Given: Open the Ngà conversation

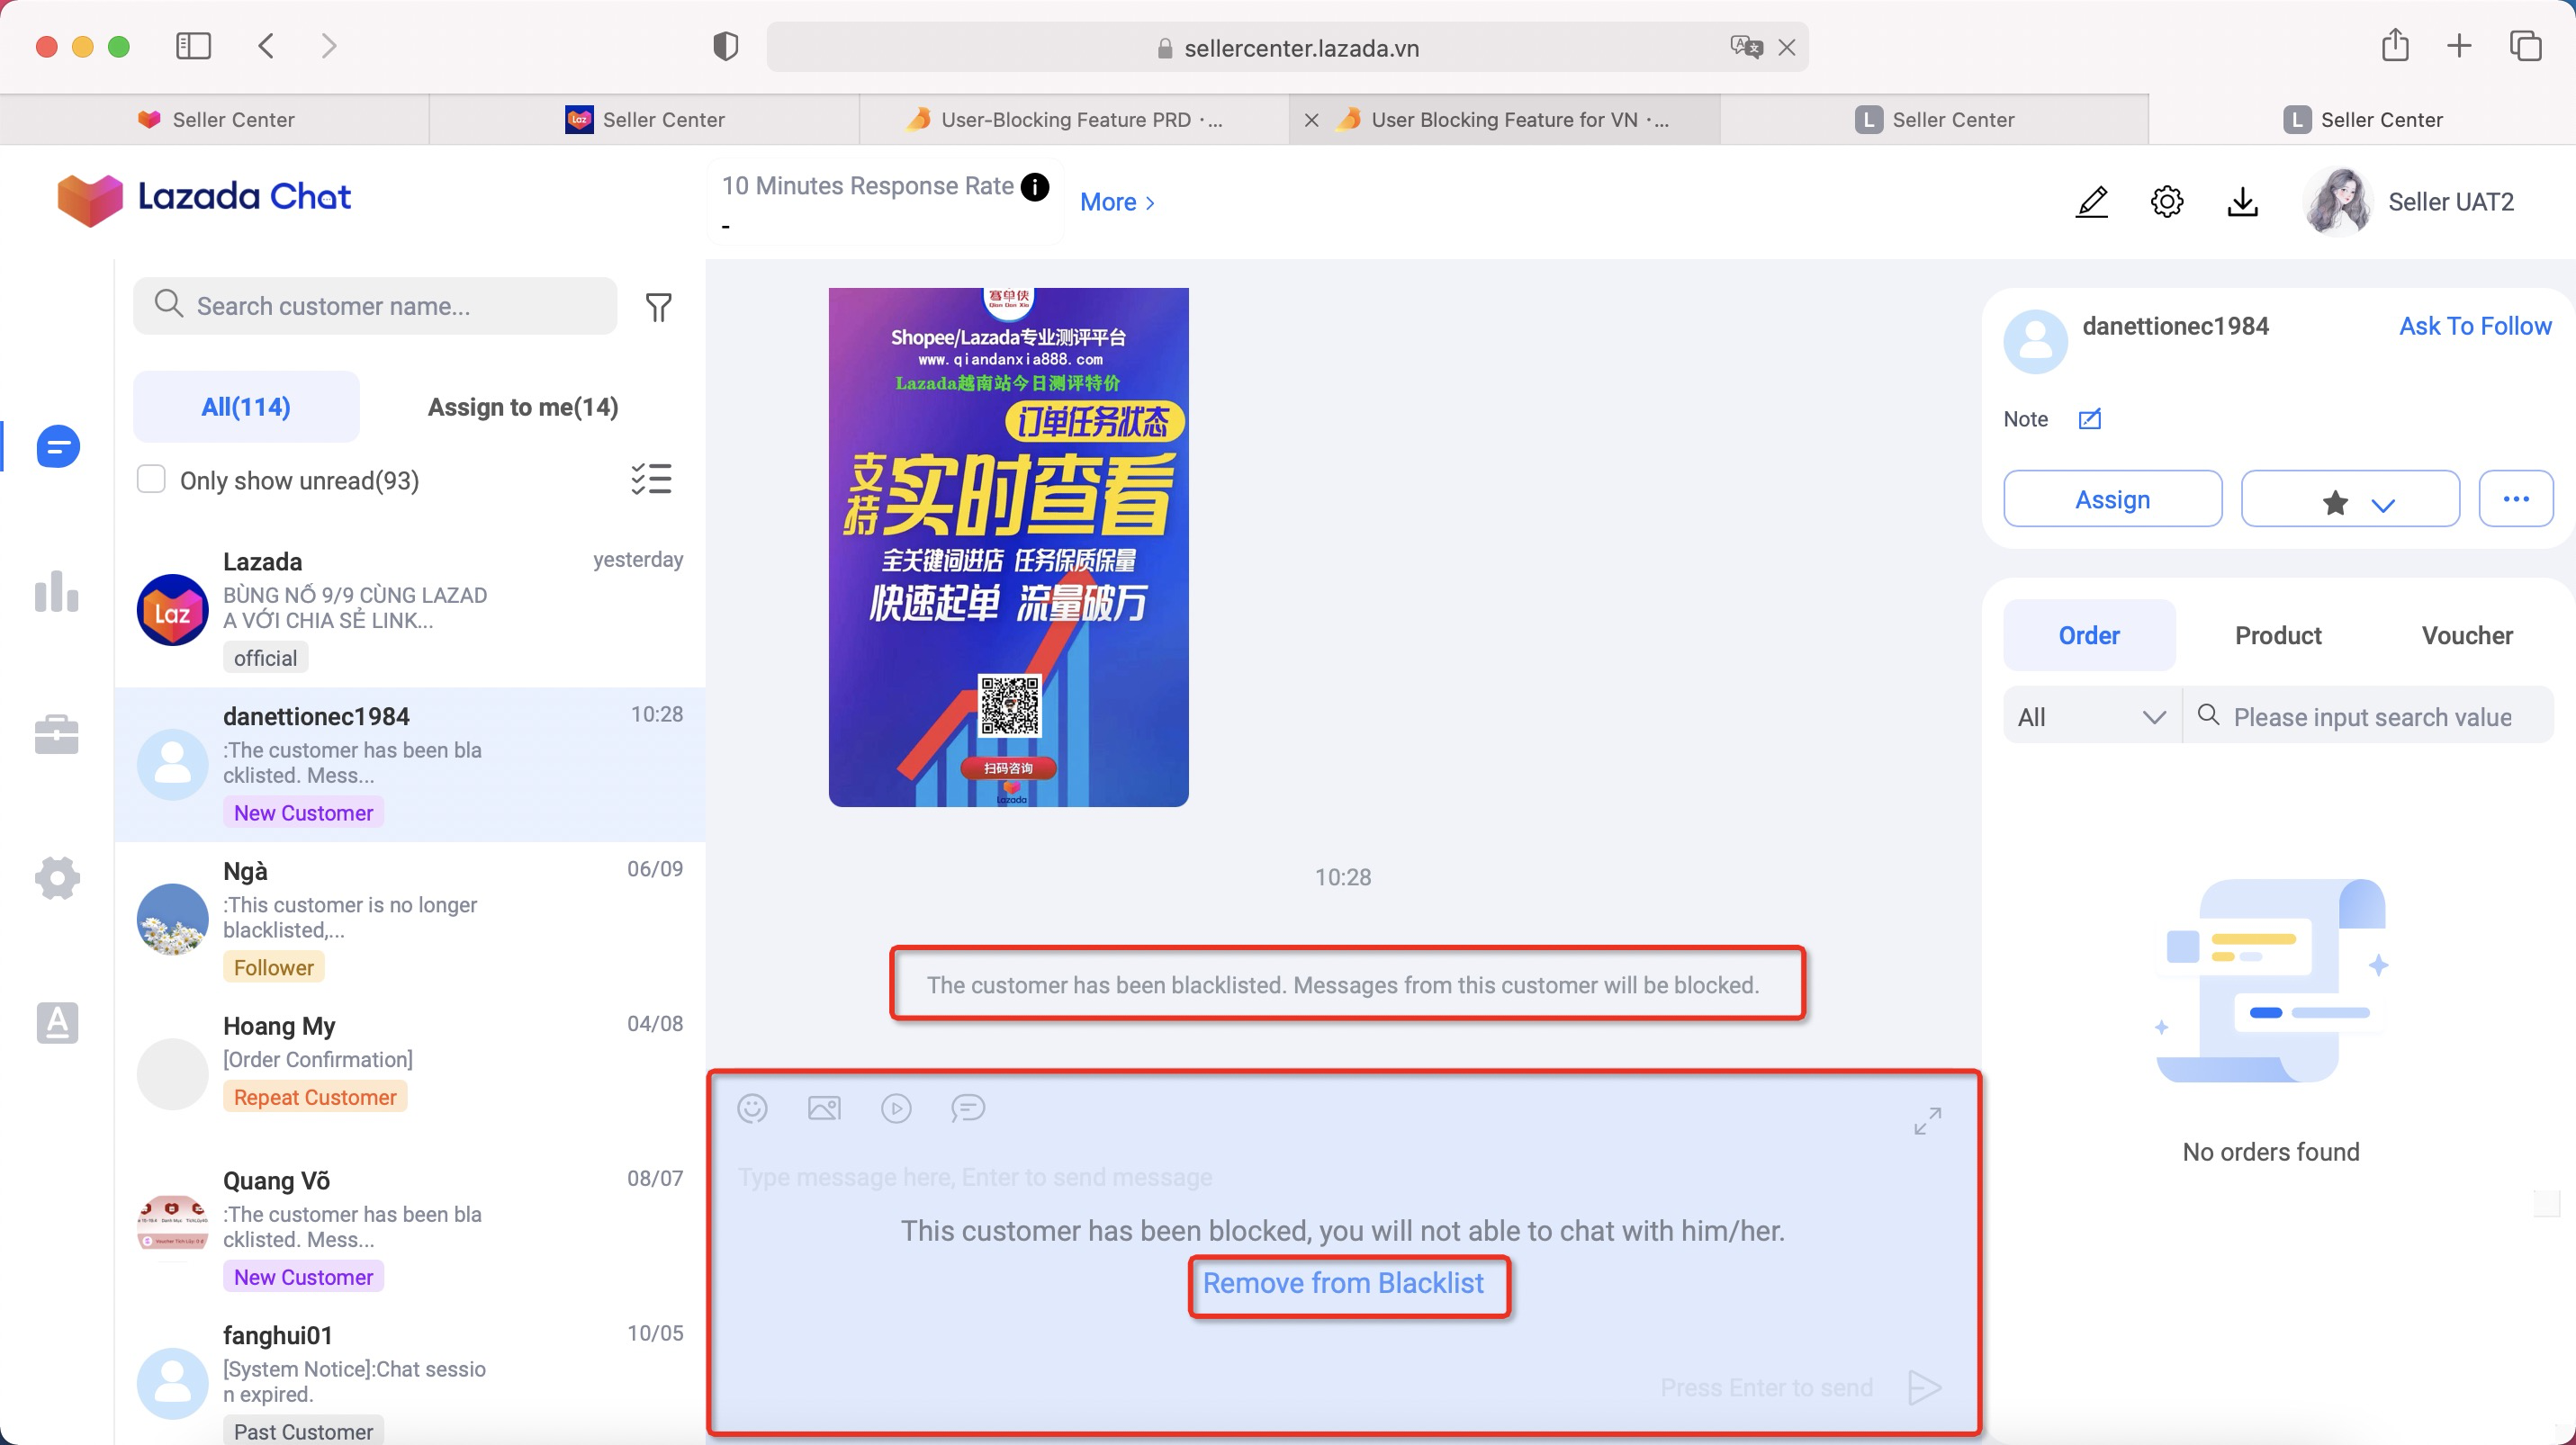Looking at the screenshot, I should [410, 920].
